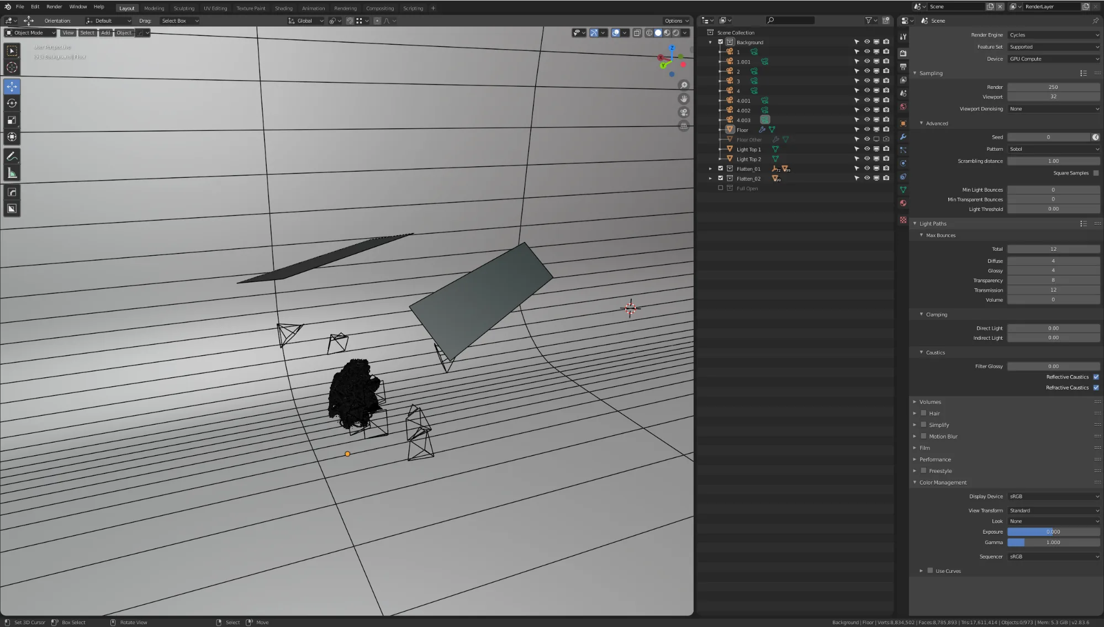The image size is (1104, 627).
Task: Switch to rendered viewport shading
Action: click(x=676, y=33)
